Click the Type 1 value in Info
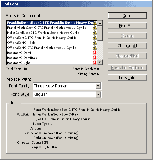Image resolution: width=153 pixels, height=160 pixels. point(47,124)
